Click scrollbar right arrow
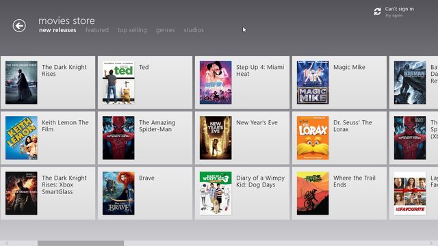This screenshot has width=438, height=246. pyautogui.click(x=431, y=243)
